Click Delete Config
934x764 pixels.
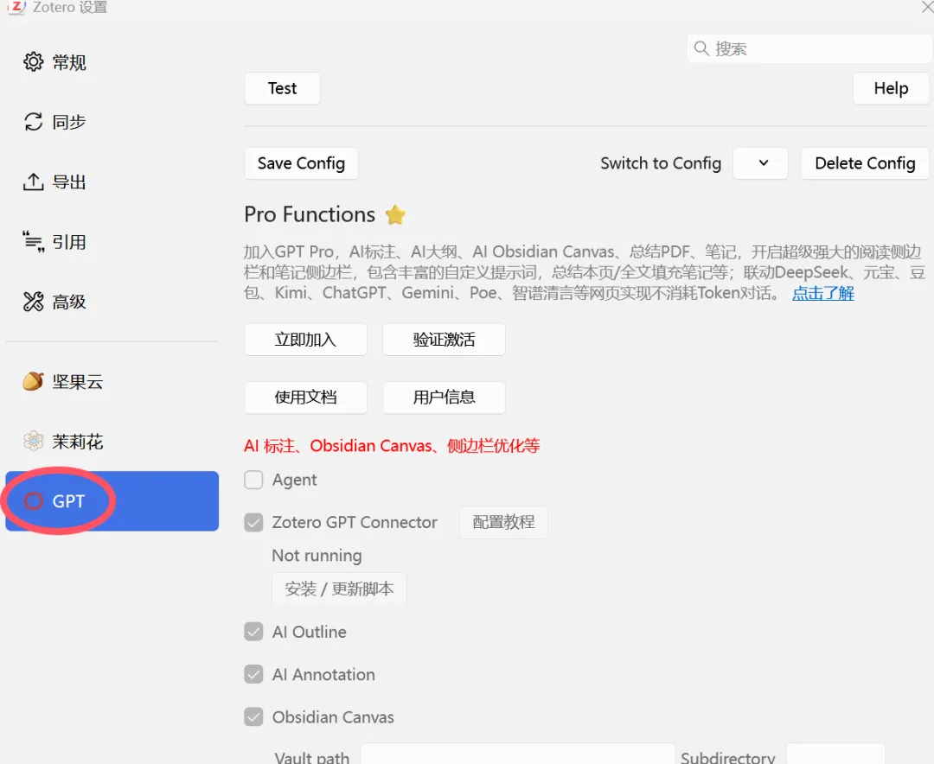[865, 163]
